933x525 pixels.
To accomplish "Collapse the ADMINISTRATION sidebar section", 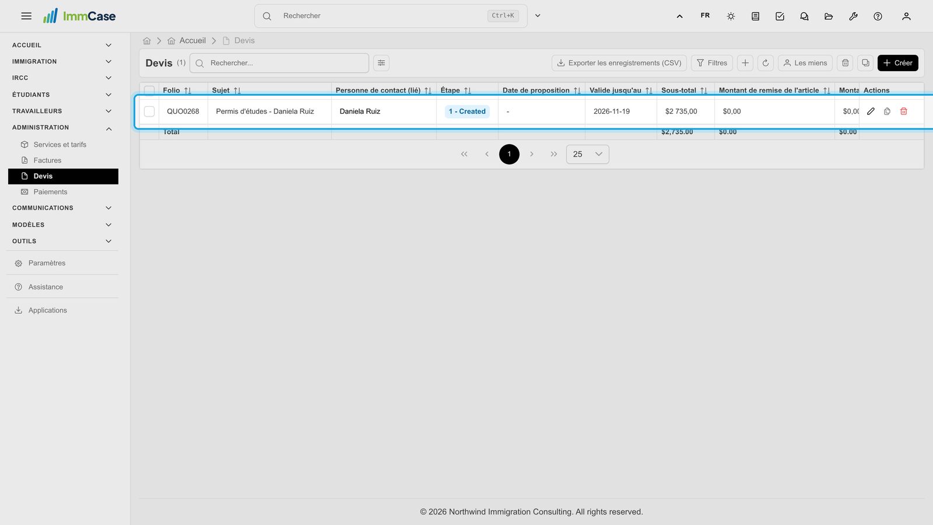I will coord(62,127).
